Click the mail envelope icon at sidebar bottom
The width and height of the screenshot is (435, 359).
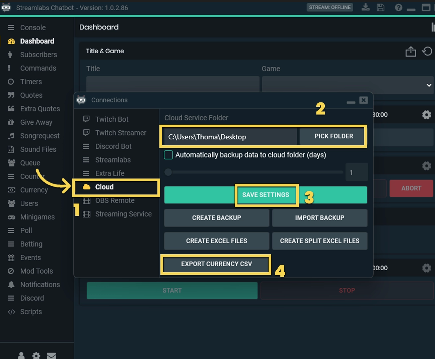pyautogui.click(x=51, y=356)
